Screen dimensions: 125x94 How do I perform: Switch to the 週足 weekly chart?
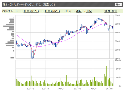[x=79, y=11]
